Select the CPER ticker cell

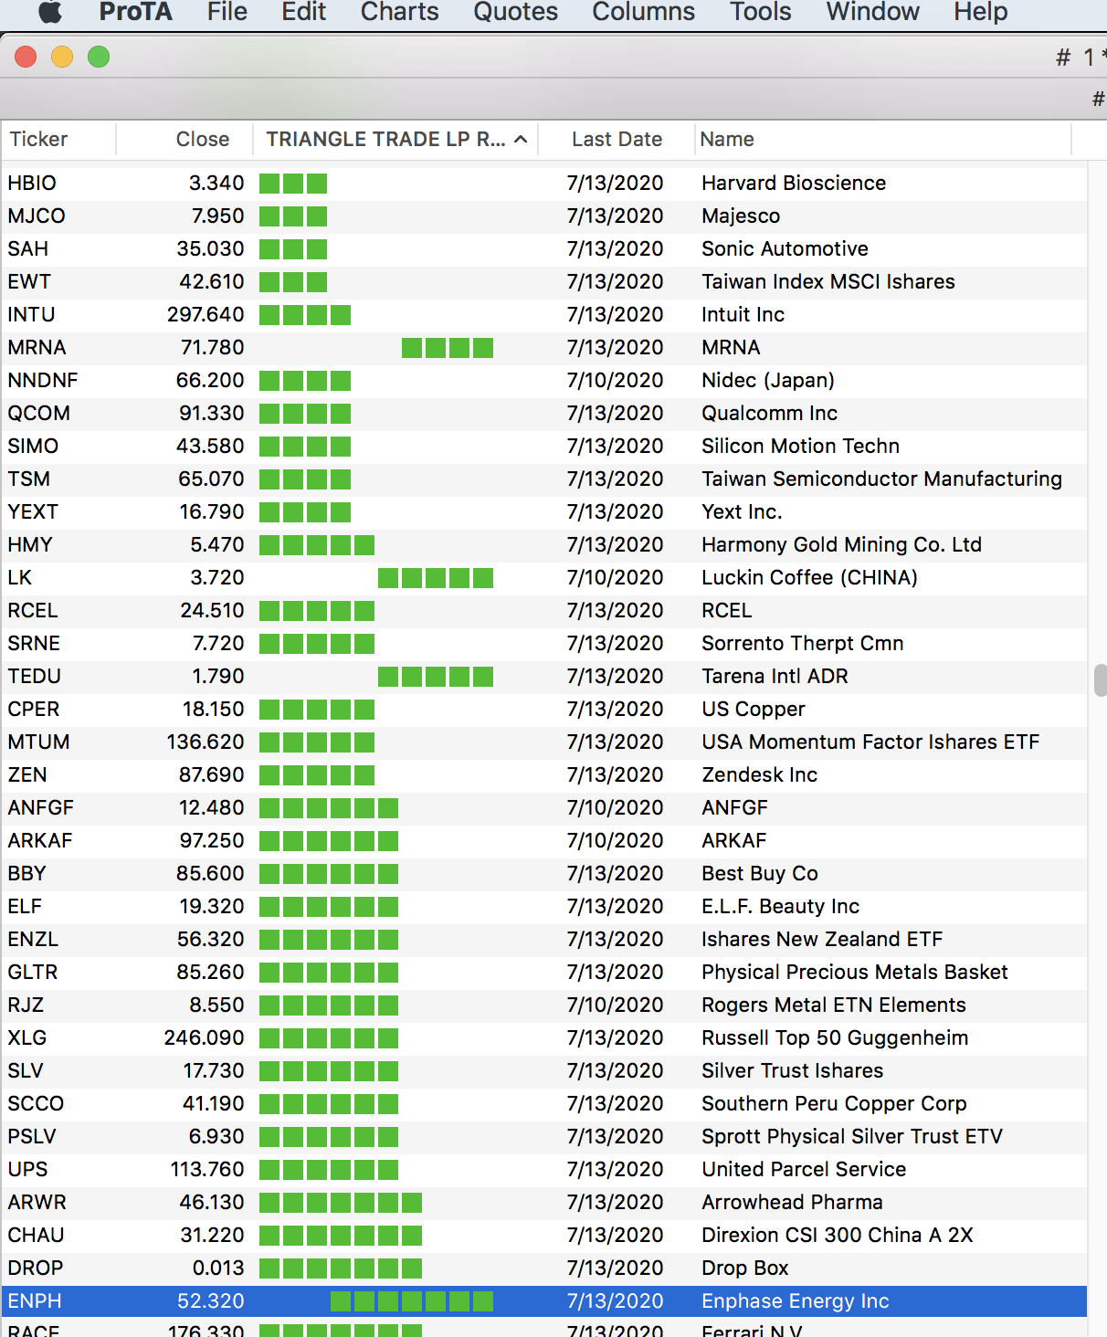coord(34,709)
